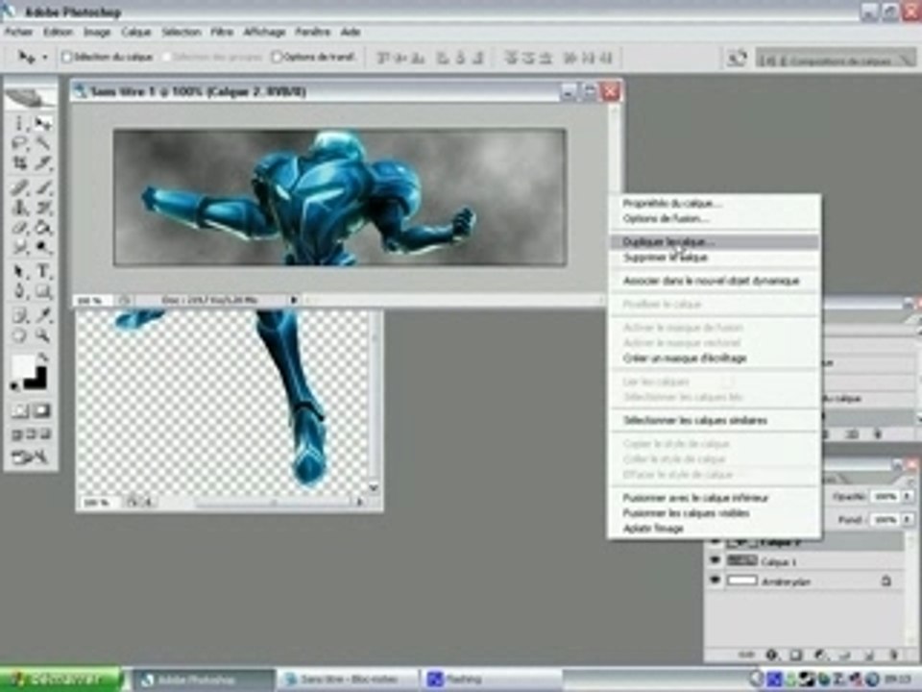922x692 pixels.
Task: Enable Options de transf. checkbox
Action: pos(277,57)
